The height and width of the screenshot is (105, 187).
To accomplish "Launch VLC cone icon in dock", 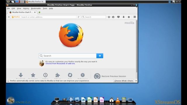I will pyautogui.click(x=117, y=100).
